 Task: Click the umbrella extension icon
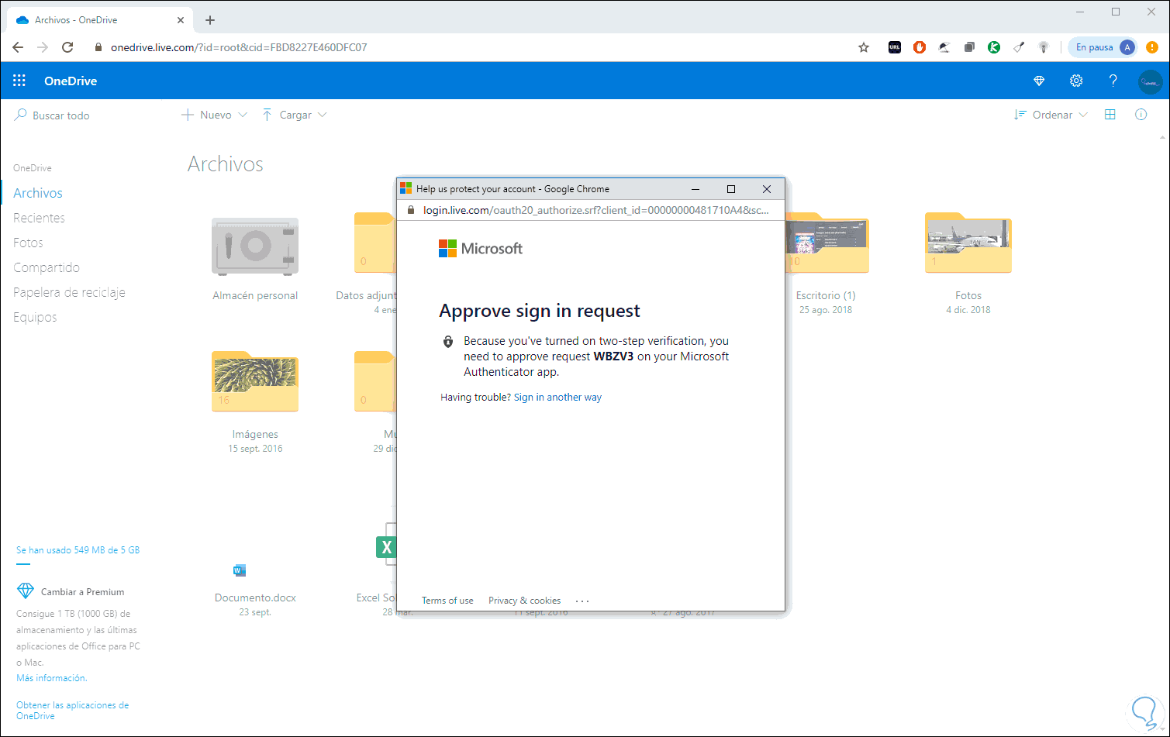(944, 47)
